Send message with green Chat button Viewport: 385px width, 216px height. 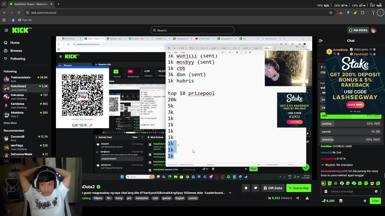click(x=375, y=201)
